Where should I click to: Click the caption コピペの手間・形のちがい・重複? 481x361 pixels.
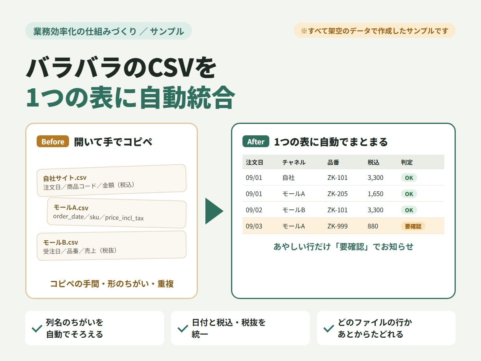tap(112, 284)
